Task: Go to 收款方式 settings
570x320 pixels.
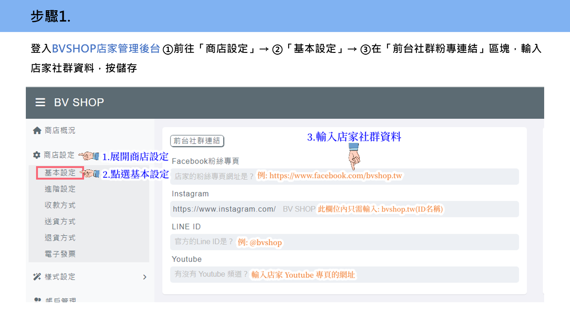Action: click(x=60, y=205)
